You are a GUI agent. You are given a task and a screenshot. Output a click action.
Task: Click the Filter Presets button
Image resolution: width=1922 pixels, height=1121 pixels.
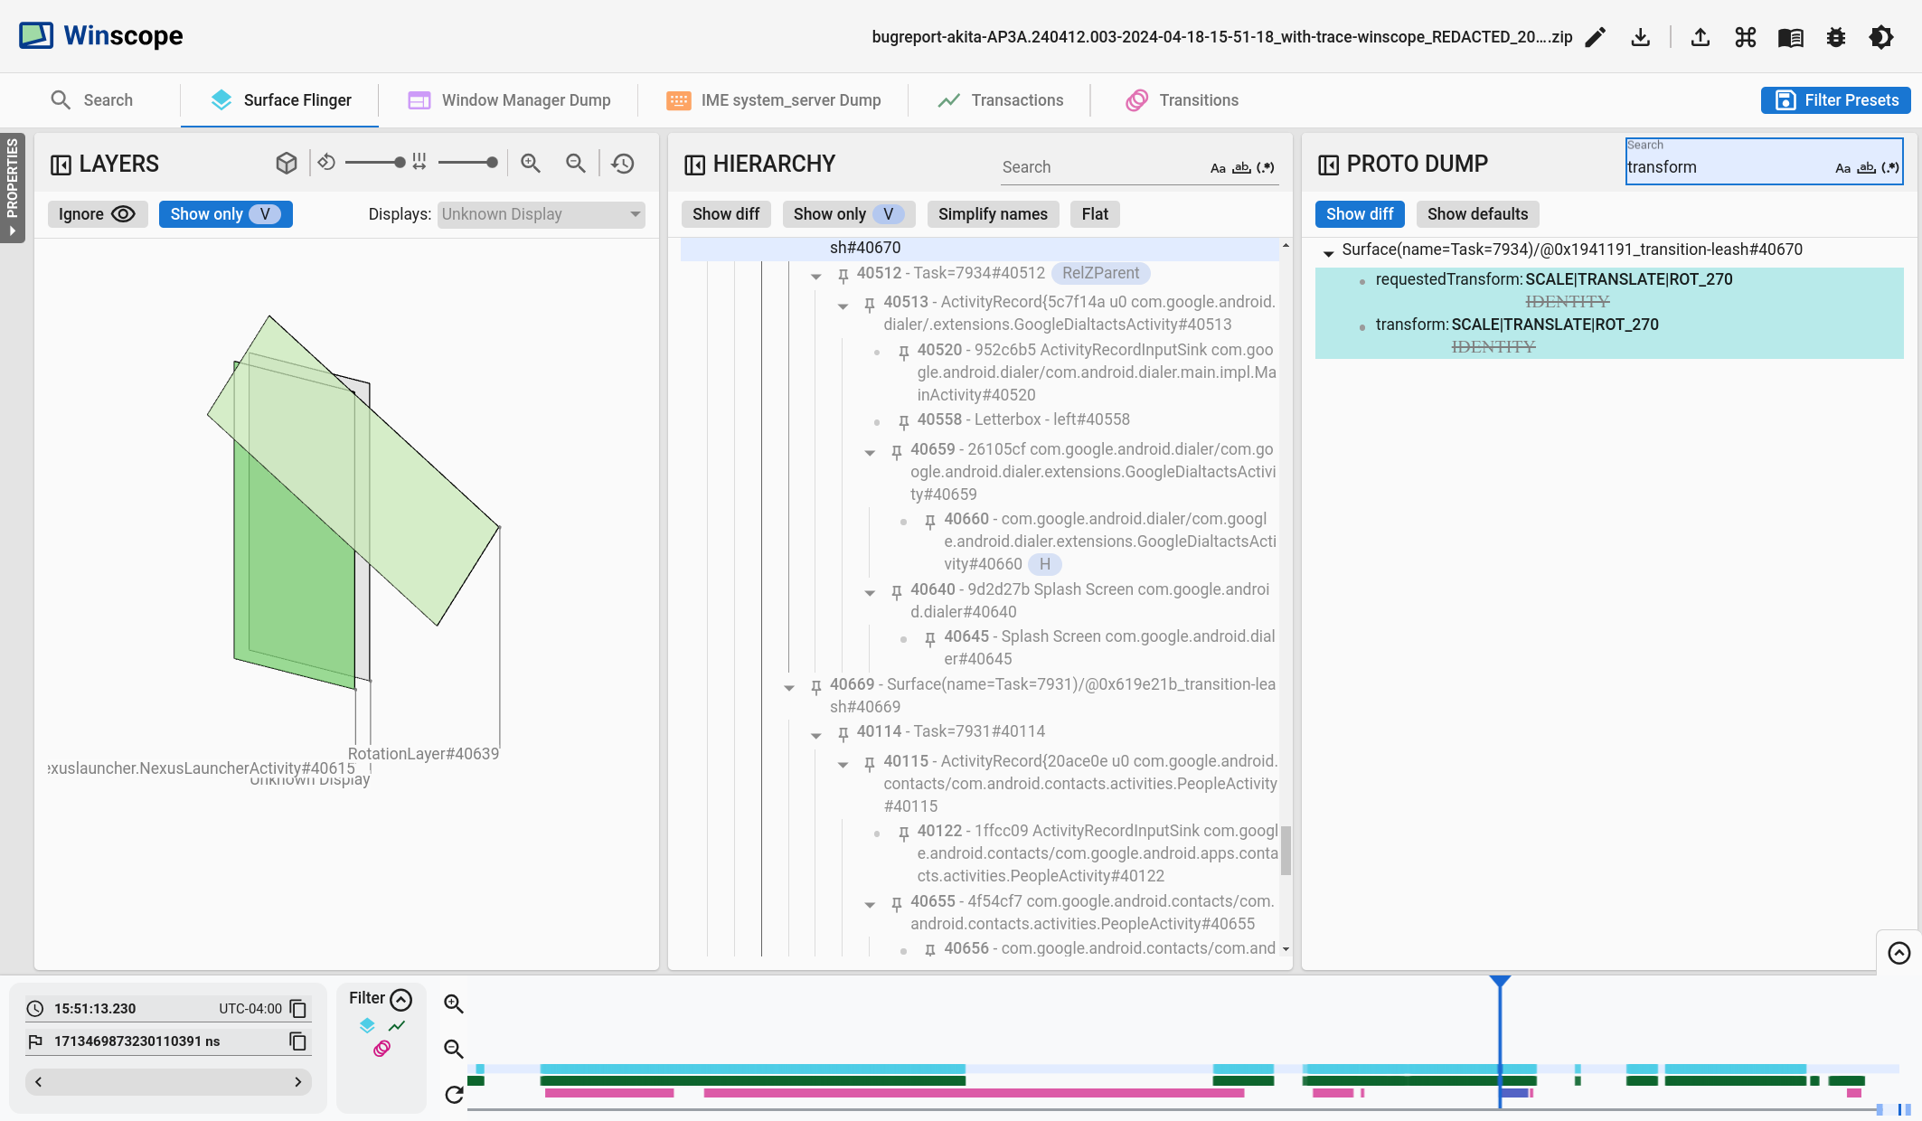pyautogui.click(x=1835, y=100)
